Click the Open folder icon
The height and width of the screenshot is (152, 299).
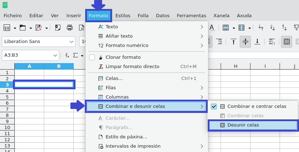23,28
